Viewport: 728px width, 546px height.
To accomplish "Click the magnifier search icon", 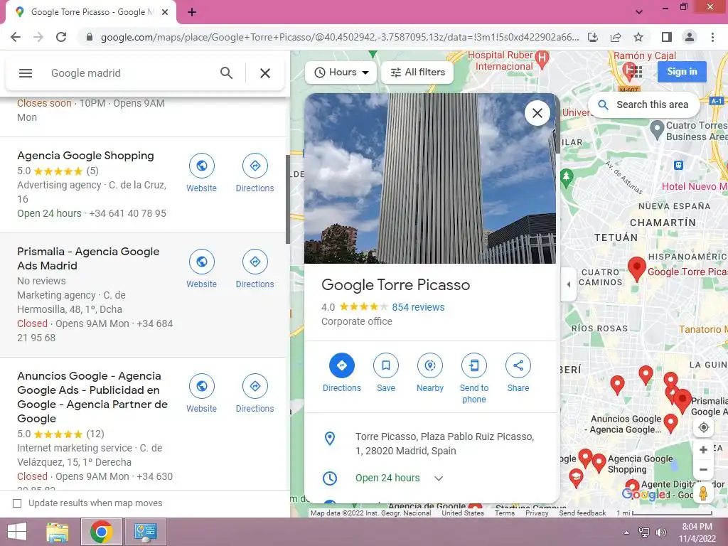I will coord(226,73).
